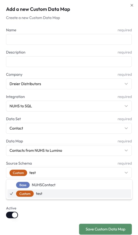Viewport: 138px width, 235px height.
Task: Click the Integration field chevron icon
Action: coord(126,106)
